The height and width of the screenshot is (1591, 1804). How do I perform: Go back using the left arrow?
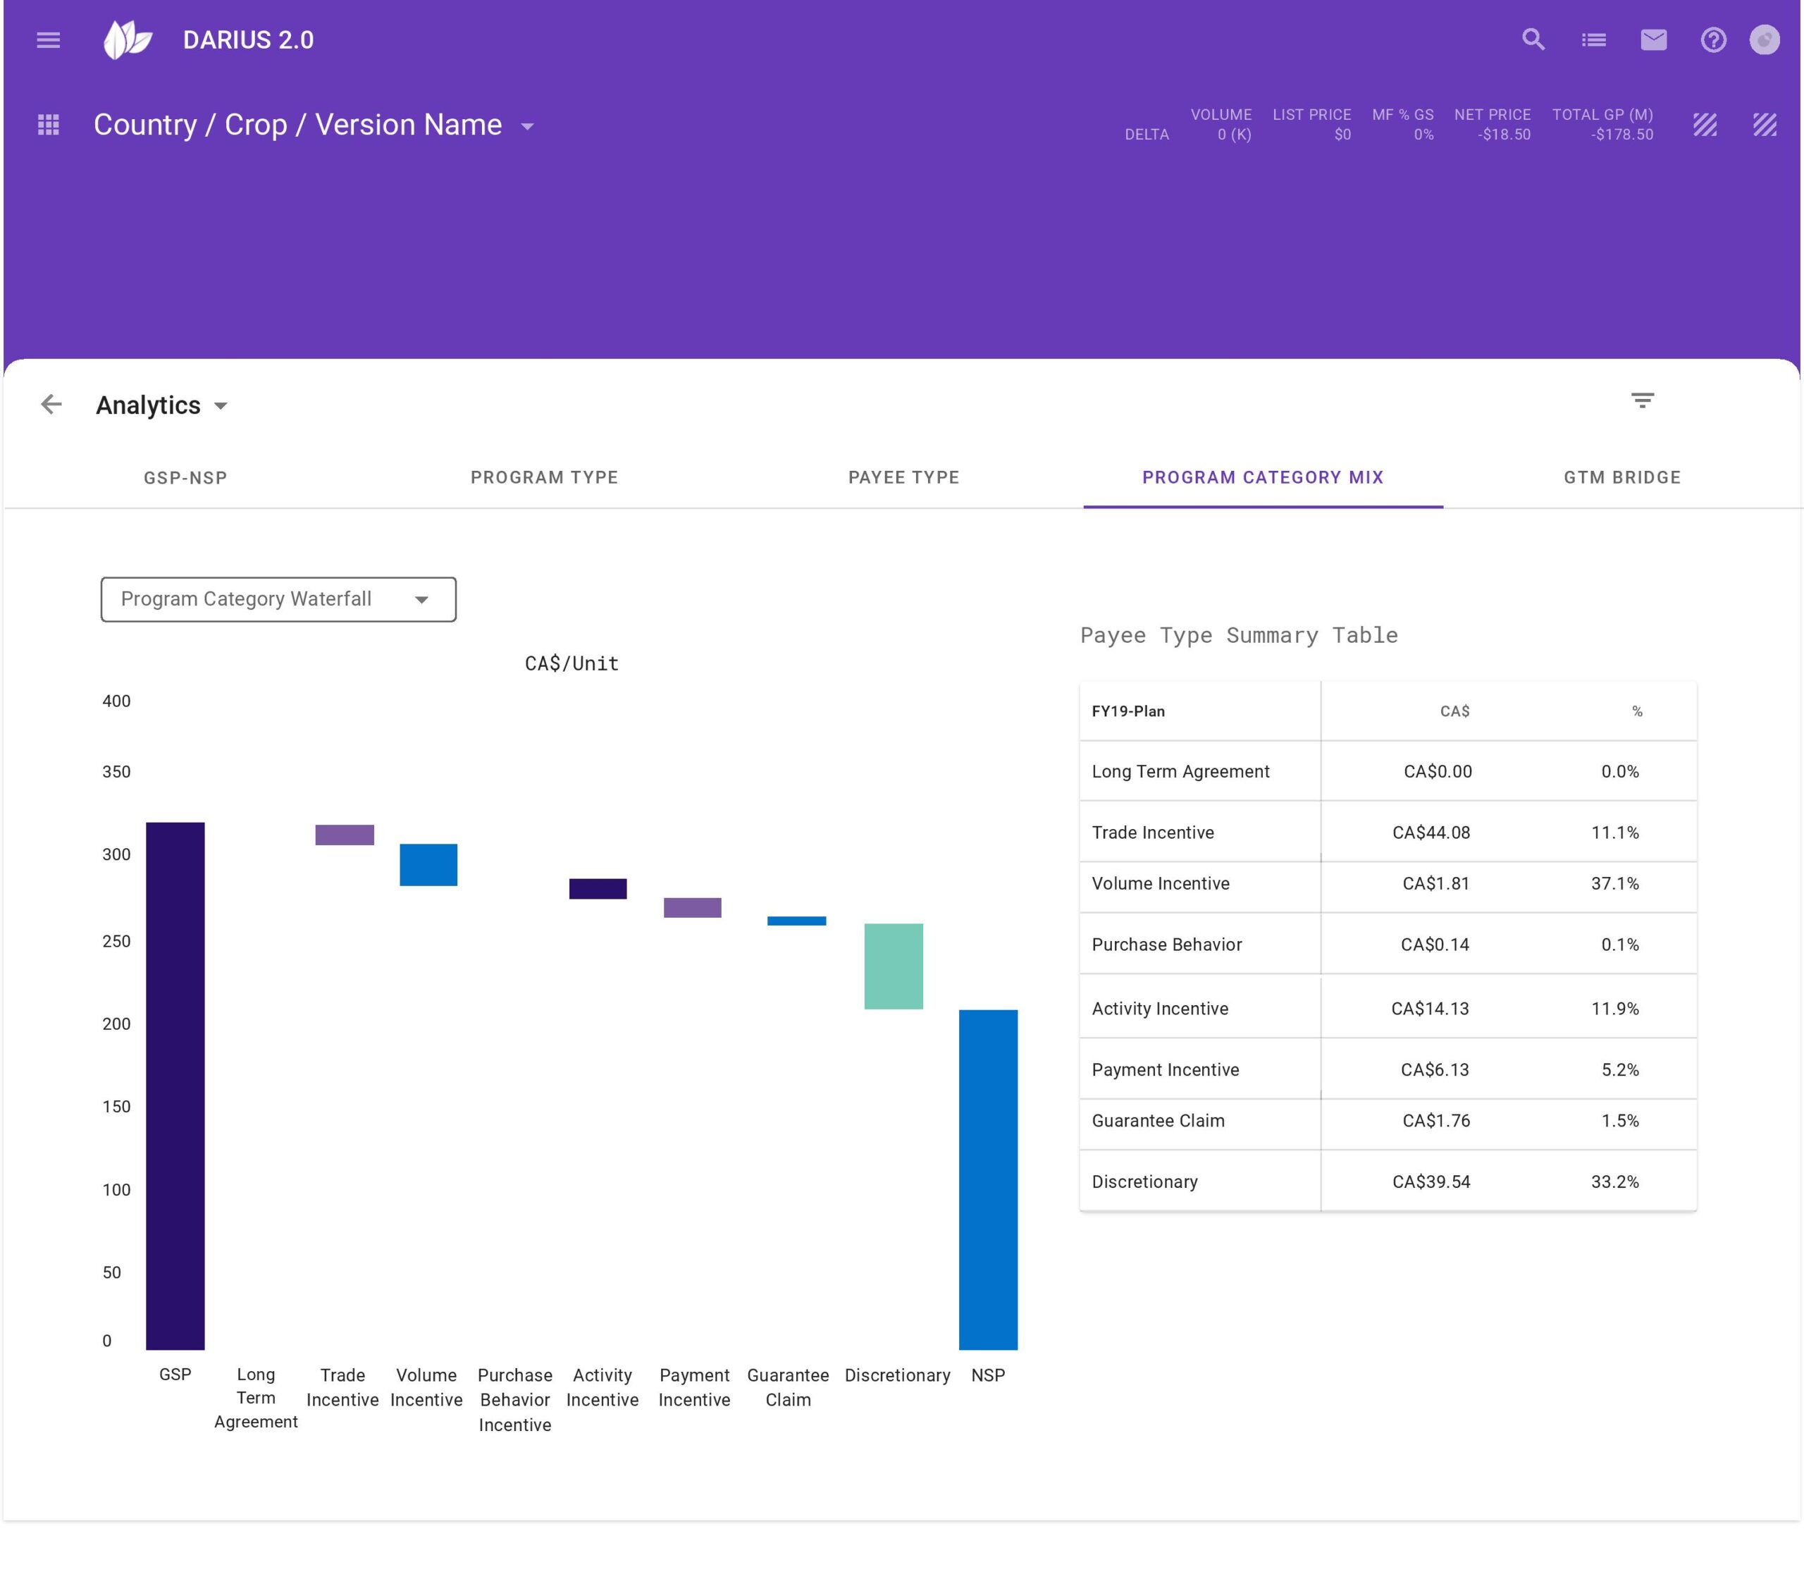pos(51,405)
